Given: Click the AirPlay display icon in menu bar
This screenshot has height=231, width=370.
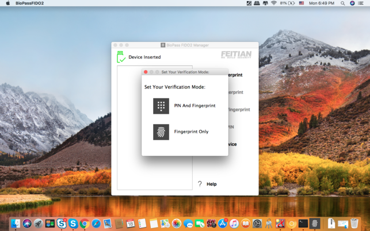Looking at the screenshot, I should click(x=265, y=3).
